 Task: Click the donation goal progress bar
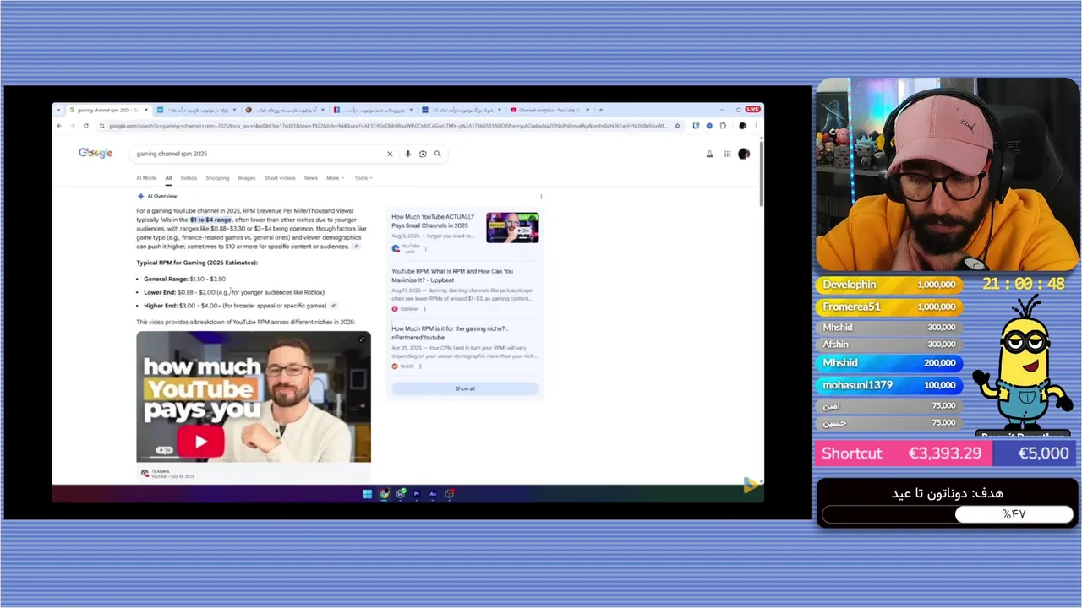point(947,514)
